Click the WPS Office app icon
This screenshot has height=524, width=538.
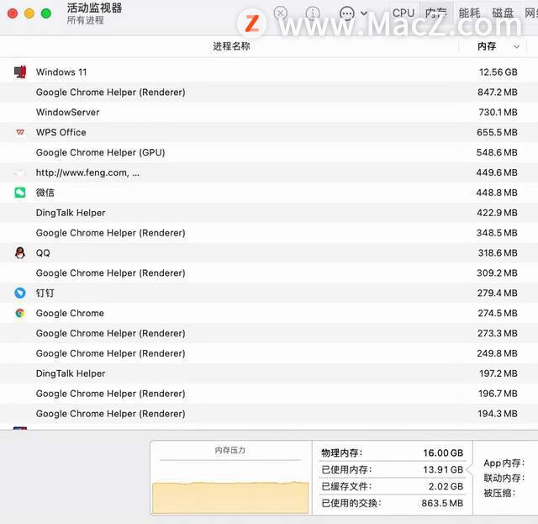(20, 132)
